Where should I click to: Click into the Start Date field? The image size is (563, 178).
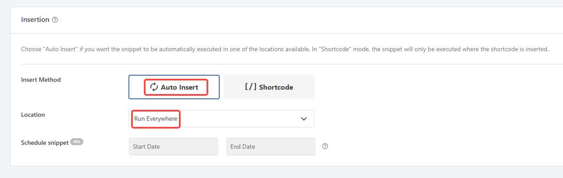pyautogui.click(x=174, y=147)
